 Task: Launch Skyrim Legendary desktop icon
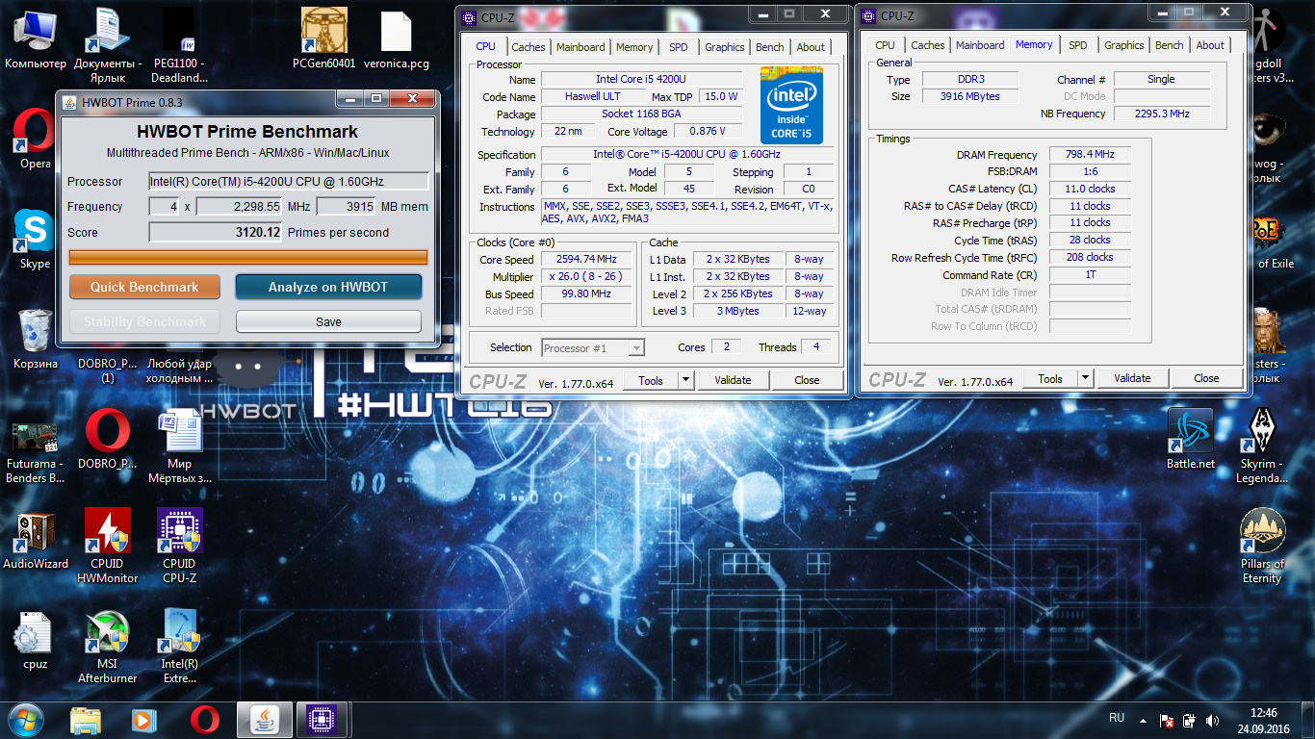pyautogui.click(x=1262, y=446)
